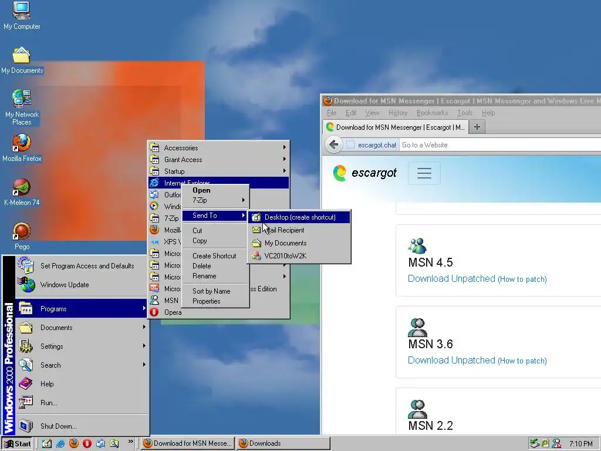Open My Computer desktop icon
The height and width of the screenshot is (451, 601).
coord(22,16)
